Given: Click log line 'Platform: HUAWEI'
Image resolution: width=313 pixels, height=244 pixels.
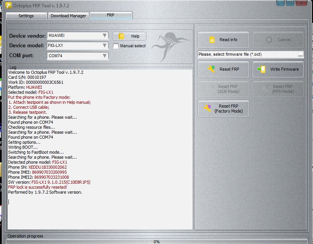Looking at the screenshot, I should click(x=25, y=87).
